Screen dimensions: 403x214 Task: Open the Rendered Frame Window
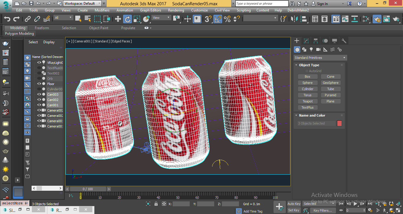click(x=386, y=19)
